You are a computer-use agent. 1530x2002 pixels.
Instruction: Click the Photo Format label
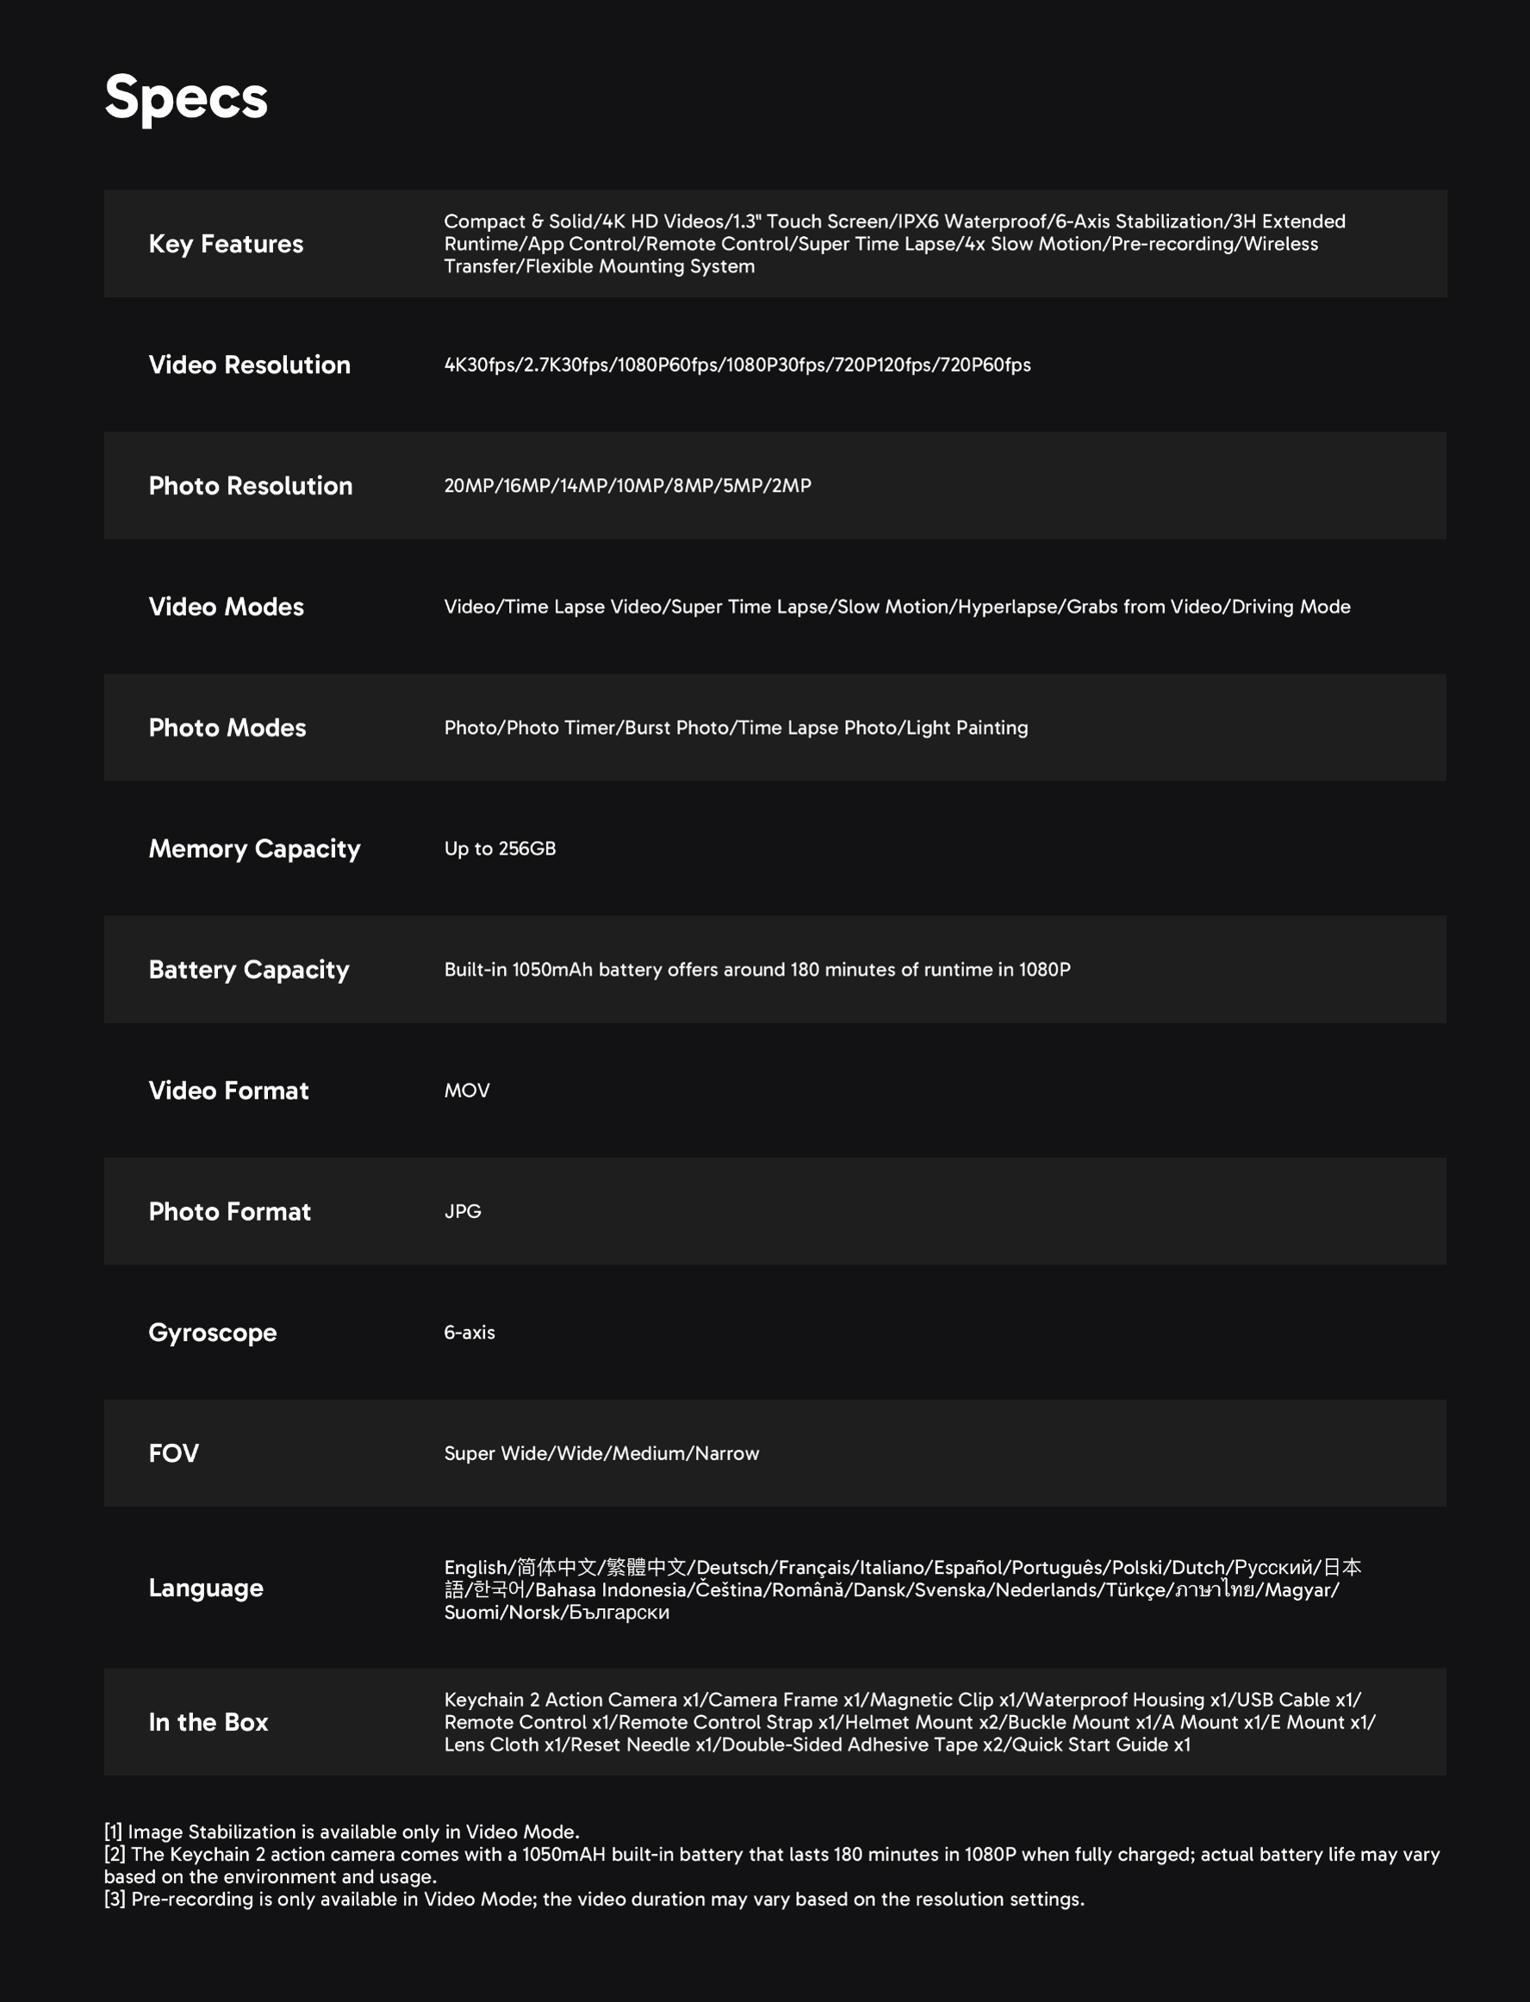pos(229,1212)
